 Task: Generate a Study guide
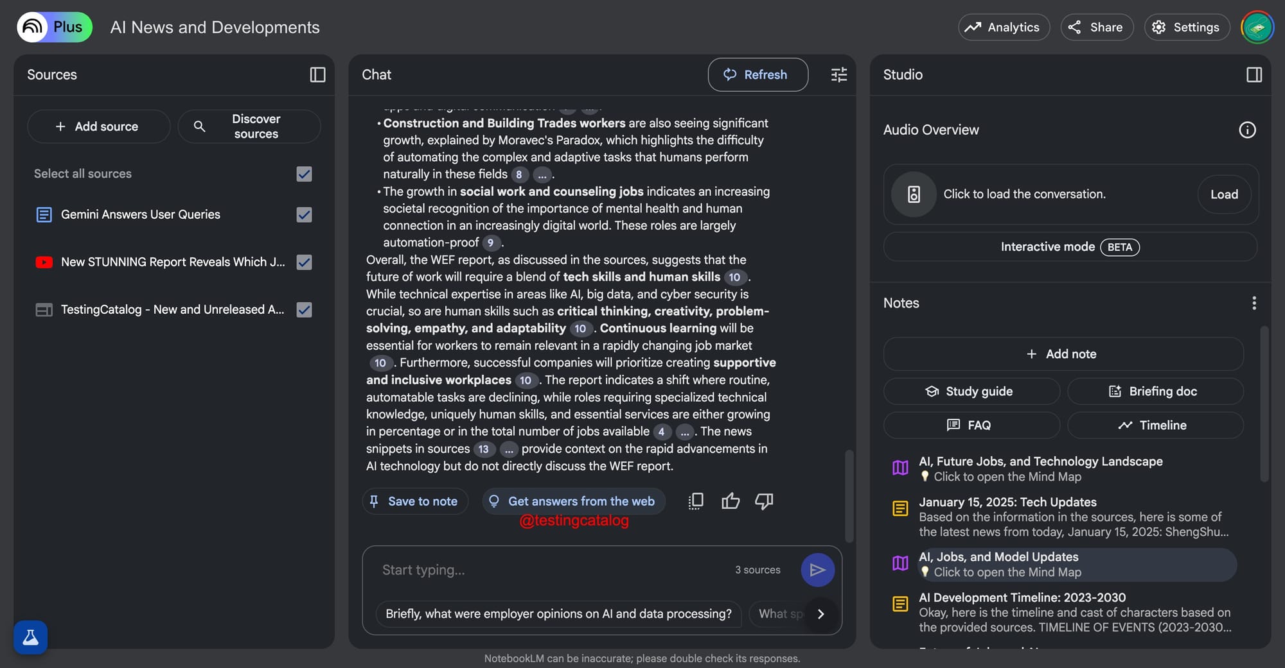pos(971,391)
